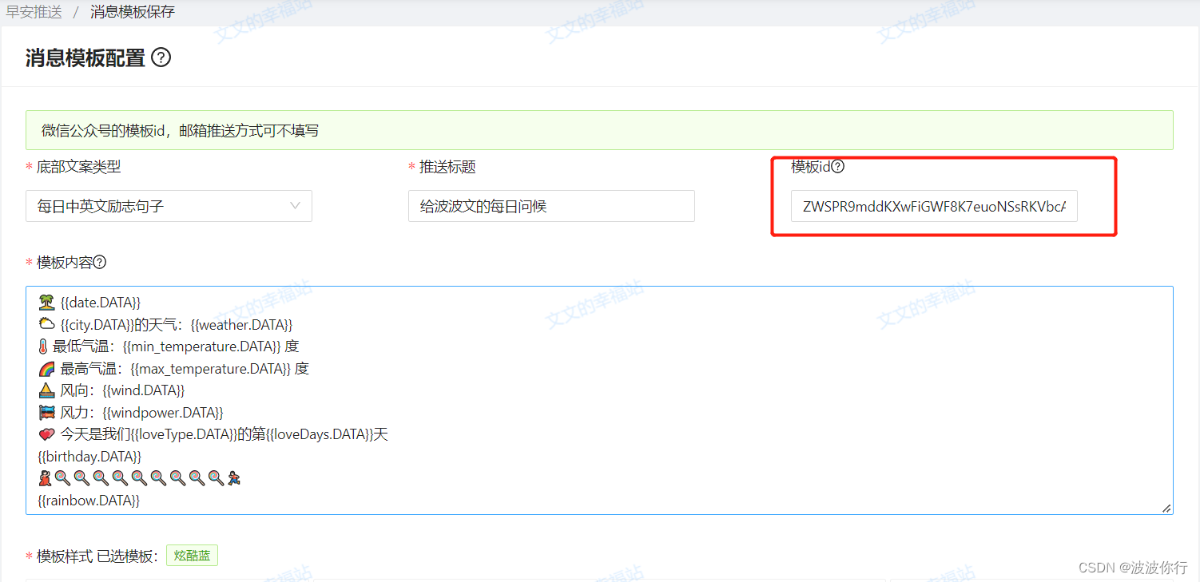Click the help icon next to 模板id
This screenshot has width=1200, height=582.
tap(838, 167)
